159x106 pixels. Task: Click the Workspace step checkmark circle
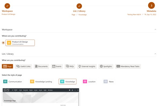pos(7,6)
